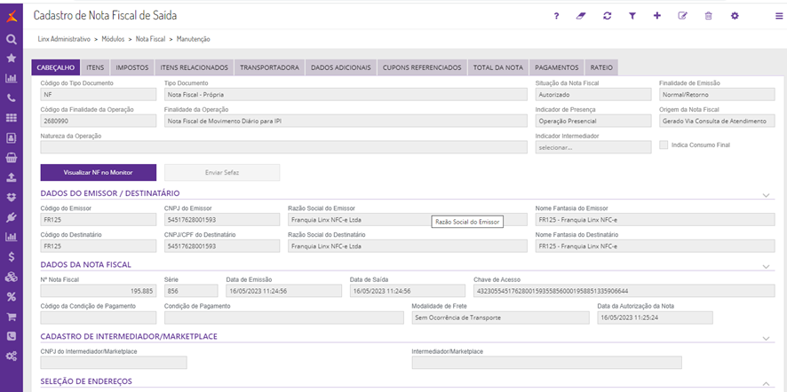Open favorites star in the sidebar
The height and width of the screenshot is (392, 787).
[x=12, y=59]
